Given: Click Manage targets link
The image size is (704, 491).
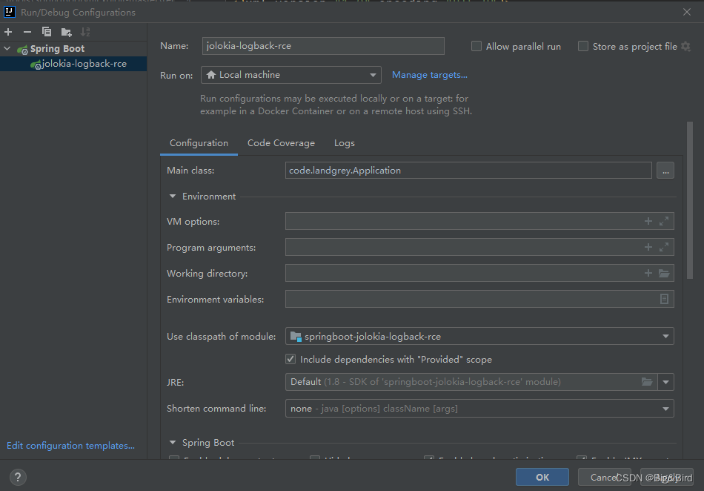Looking at the screenshot, I should coord(430,75).
